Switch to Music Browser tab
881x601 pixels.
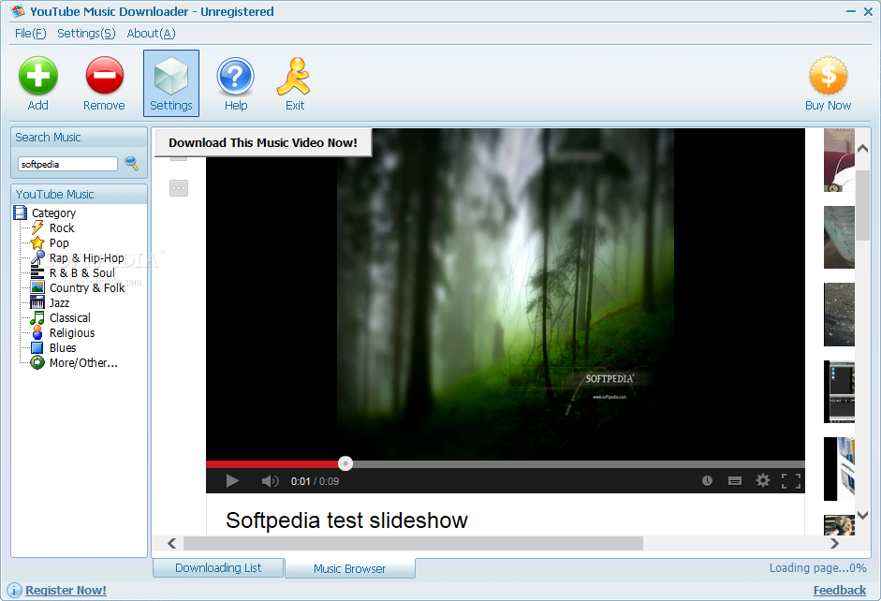349,568
